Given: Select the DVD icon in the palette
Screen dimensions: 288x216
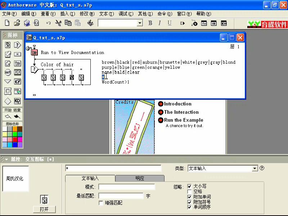Looking at the screenshot, I should (17, 91).
